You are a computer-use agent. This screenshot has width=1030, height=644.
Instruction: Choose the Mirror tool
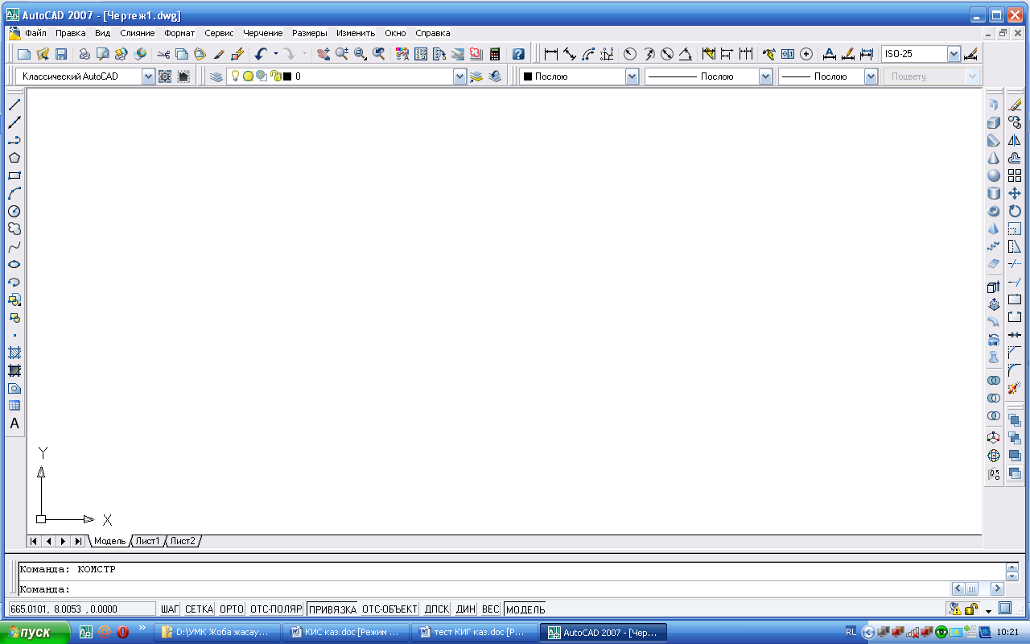click(1015, 140)
